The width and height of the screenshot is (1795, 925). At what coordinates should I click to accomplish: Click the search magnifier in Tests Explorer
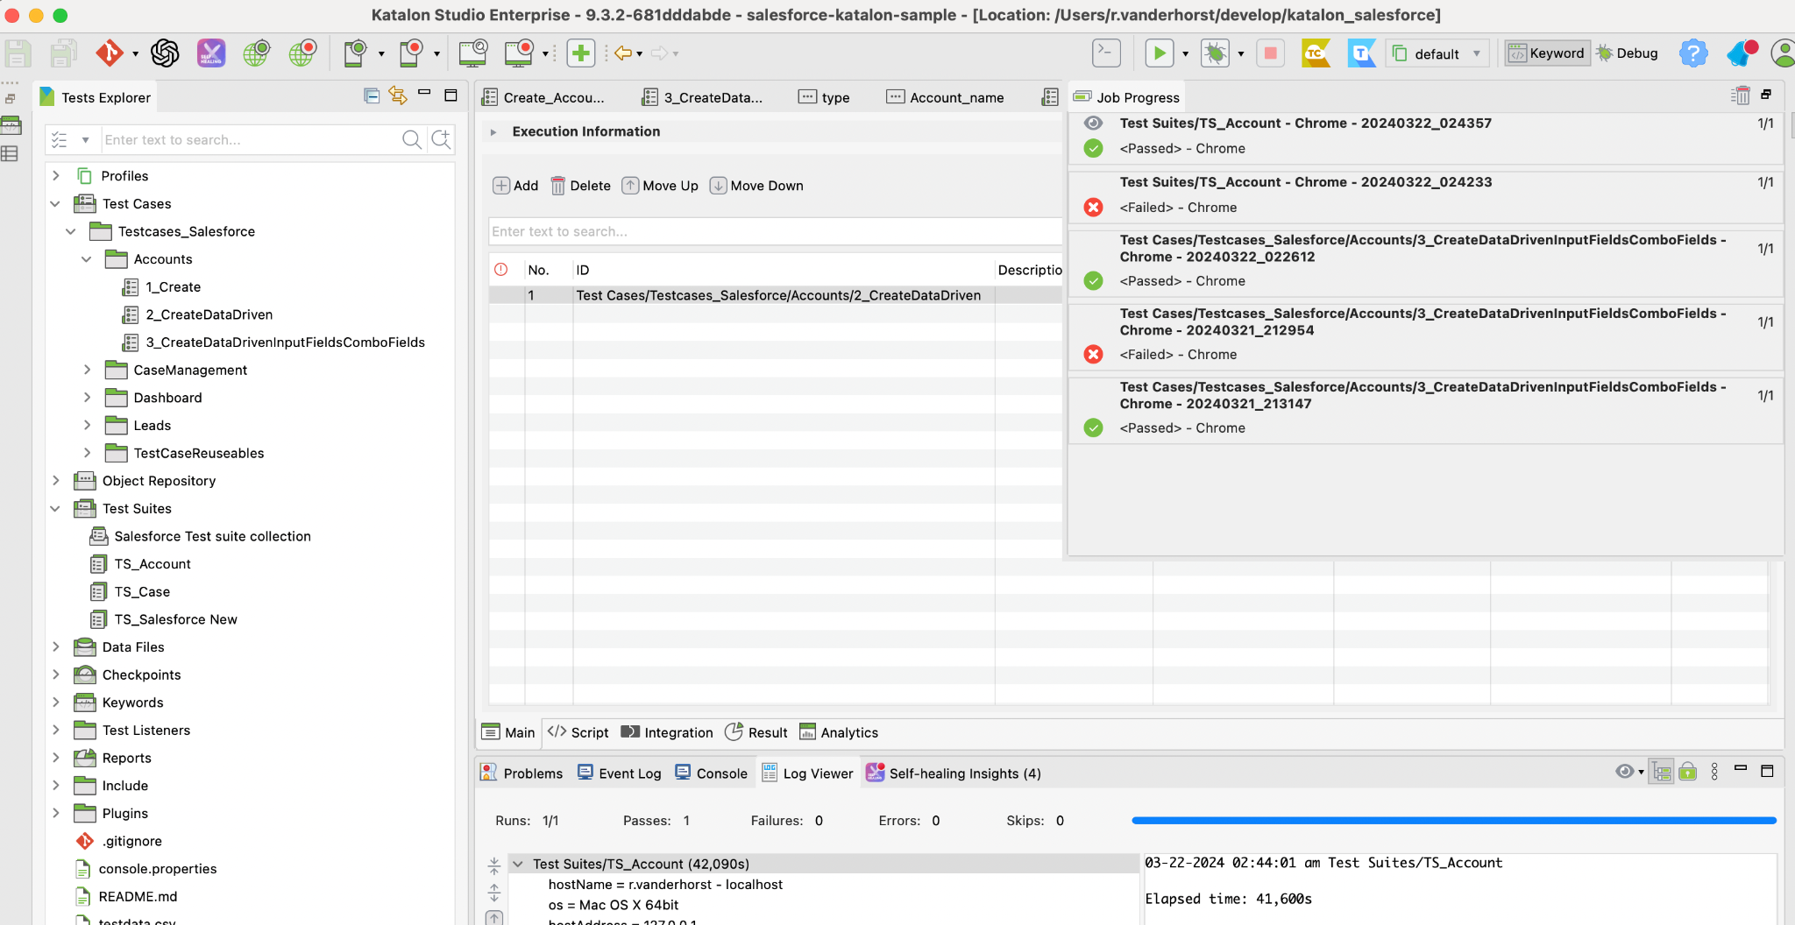point(412,139)
